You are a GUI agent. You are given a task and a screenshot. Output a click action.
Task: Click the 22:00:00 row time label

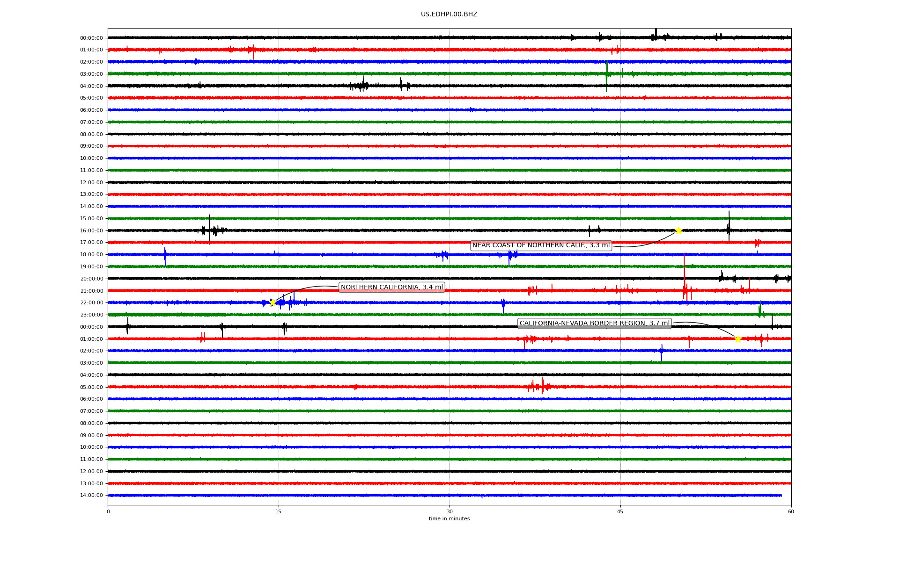coord(91,303)
